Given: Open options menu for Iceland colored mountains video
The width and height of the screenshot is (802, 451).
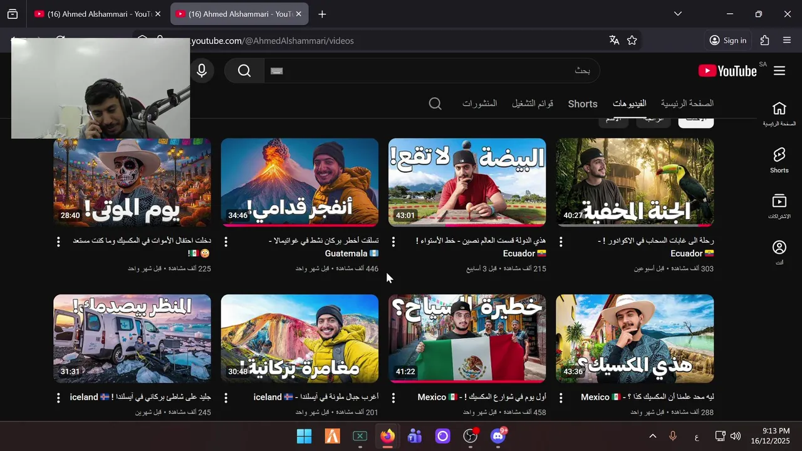Looking at the screenshot, I should coord(226,398).
